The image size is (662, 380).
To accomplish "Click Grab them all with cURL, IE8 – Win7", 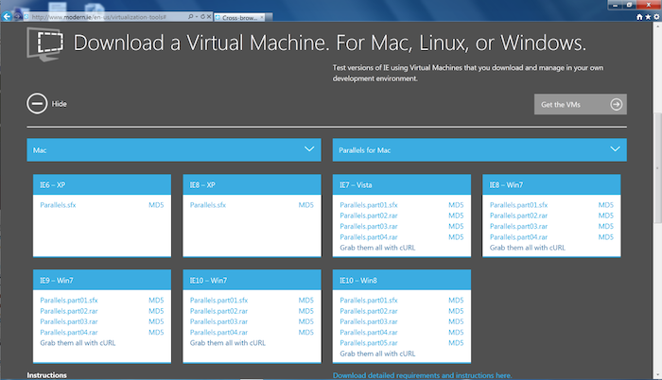I will 528,248.
